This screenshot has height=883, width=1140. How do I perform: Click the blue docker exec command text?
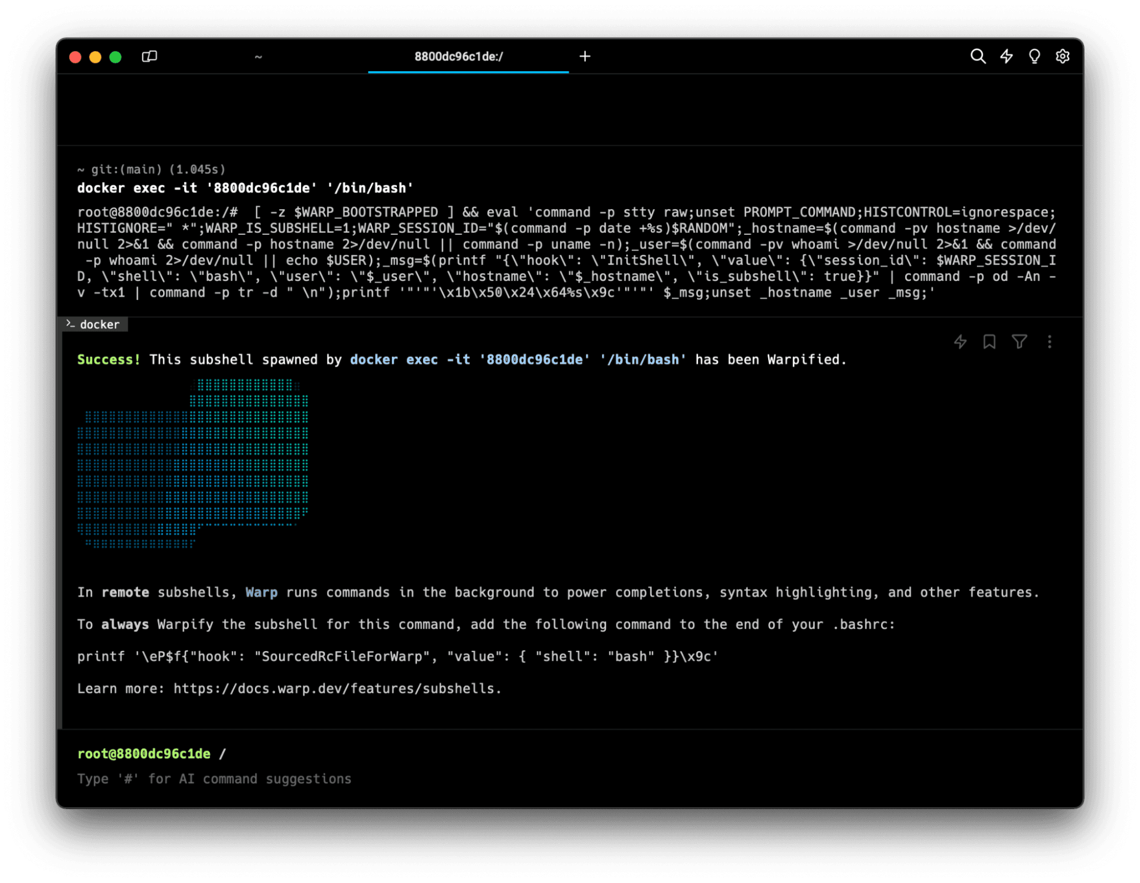518,360
